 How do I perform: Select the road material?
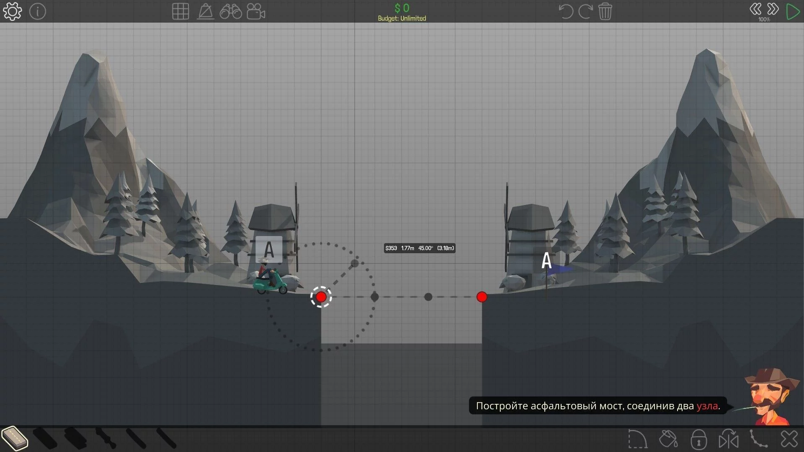click(15, 438)
